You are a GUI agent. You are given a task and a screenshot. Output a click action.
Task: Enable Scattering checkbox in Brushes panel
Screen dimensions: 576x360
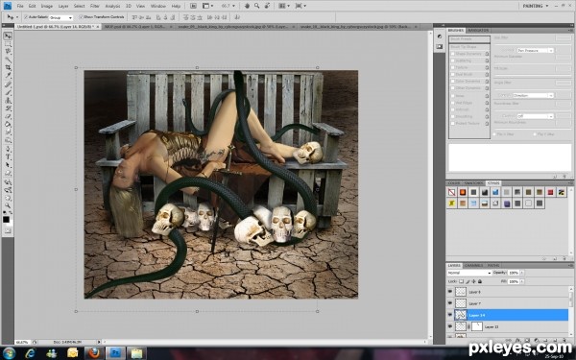coord(453,60)
